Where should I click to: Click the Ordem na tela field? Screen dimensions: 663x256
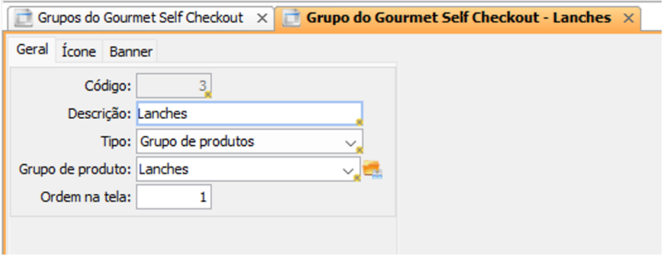[x=174, y=197]
